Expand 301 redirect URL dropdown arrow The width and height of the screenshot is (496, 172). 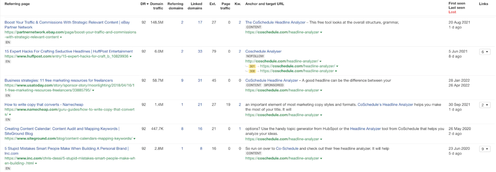(337, 66)
